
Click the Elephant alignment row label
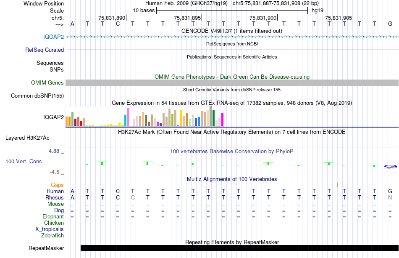(x=53, y=216)
